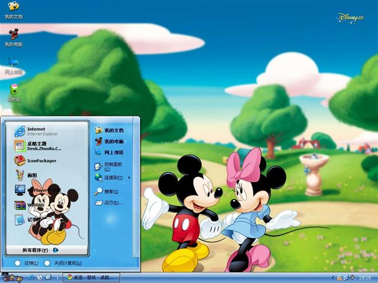Viewport: 378px width, 283px height.
Task: Open 网上邻居 desktop icon
Action: pyautogui.click(x=14, y=65)
